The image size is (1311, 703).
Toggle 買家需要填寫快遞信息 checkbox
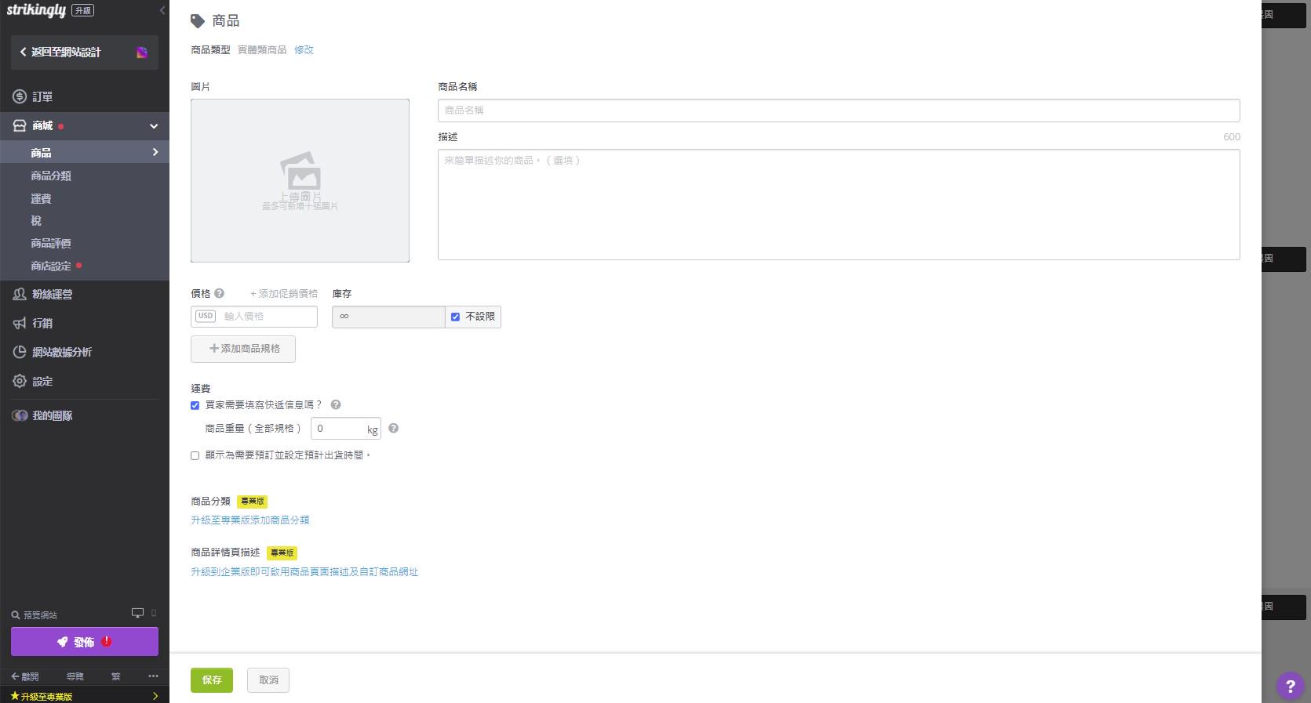pyautogui.click(x=195, y=405)
